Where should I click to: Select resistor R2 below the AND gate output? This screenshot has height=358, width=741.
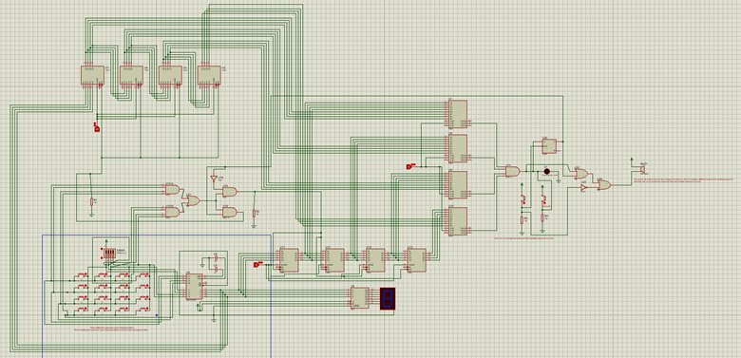[255, 213]
